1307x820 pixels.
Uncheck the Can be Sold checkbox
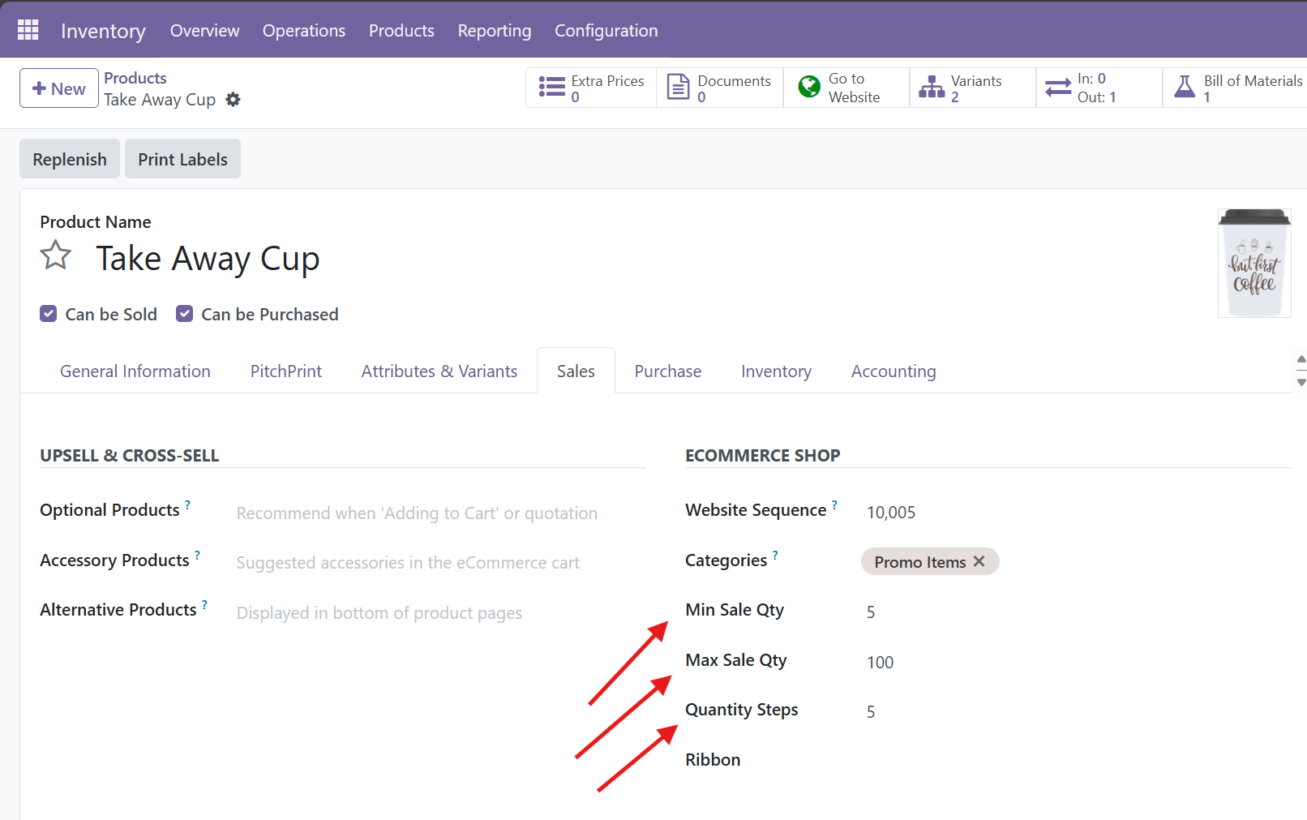pyautogui.click(x=49, y=314)
